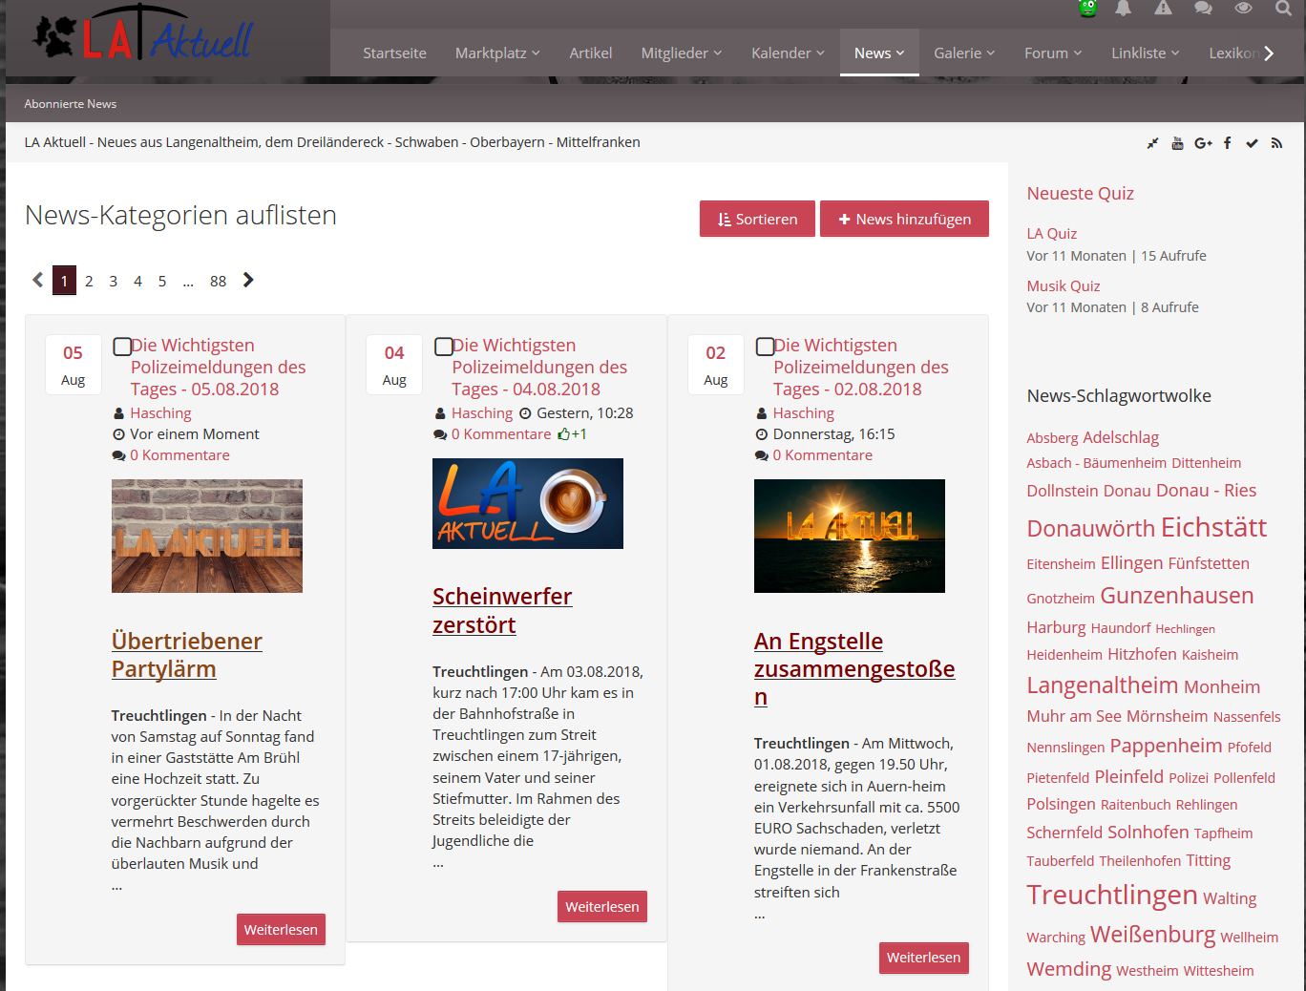Open the Startseite menu item
This screenshot has height=991, width=1306.
394,53
